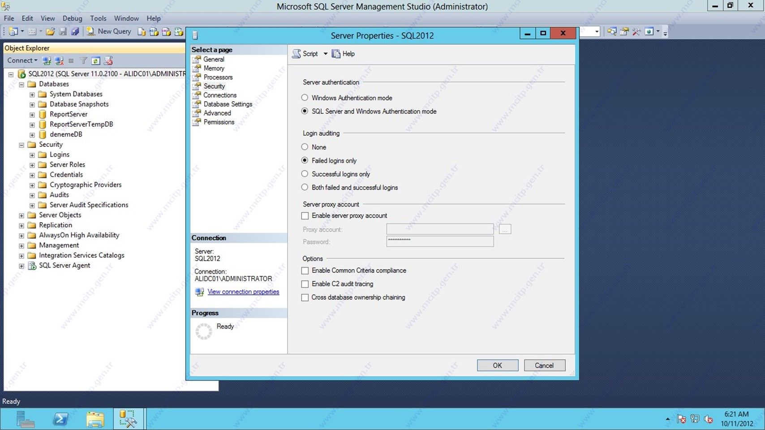Expand the Management node
Viewport: 765px width, 430px height.
21,246
